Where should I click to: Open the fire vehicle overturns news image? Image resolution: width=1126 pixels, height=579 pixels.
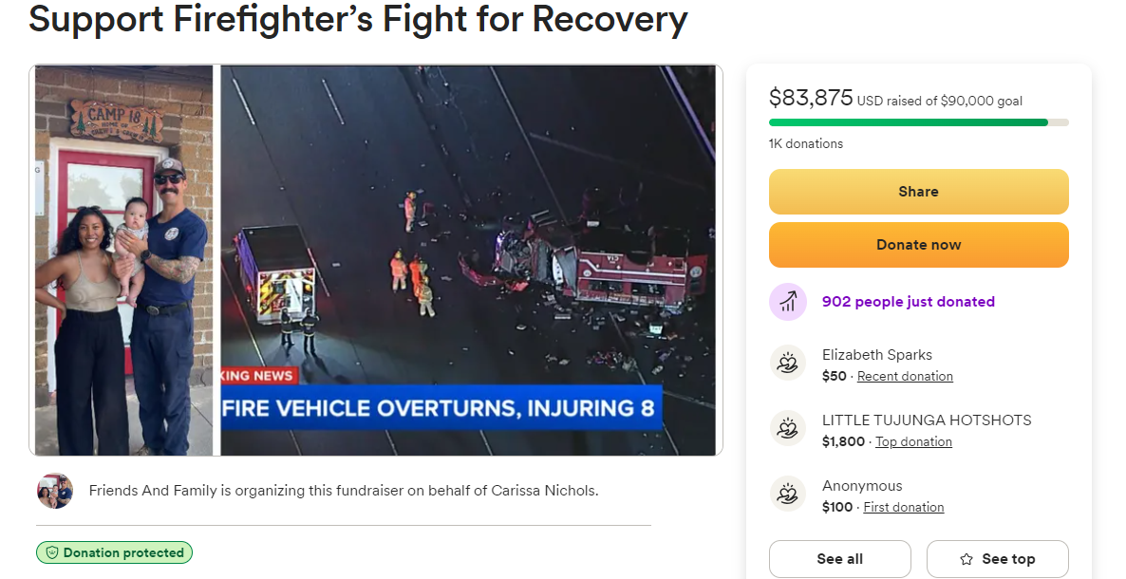pyautogui.click(x=468, y=260)
